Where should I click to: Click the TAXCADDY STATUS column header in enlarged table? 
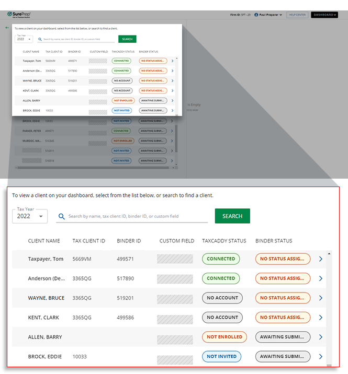224,241
